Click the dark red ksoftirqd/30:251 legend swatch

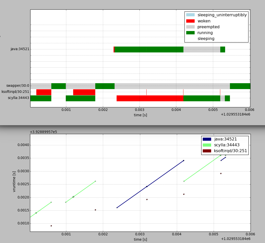[x=207, y=151]
